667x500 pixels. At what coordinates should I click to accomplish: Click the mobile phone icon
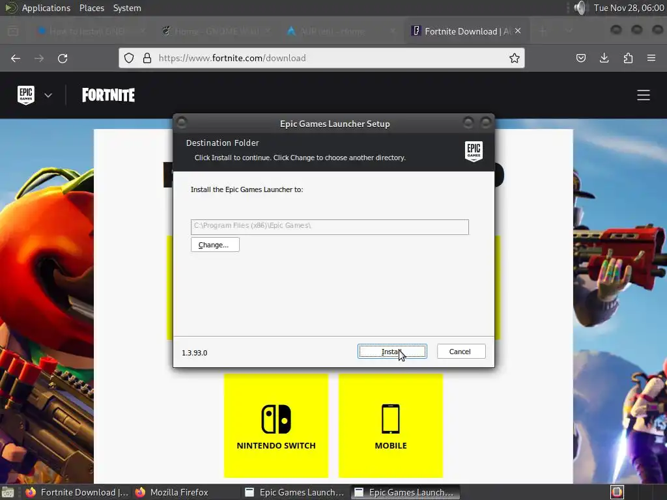tap(391, 419)
